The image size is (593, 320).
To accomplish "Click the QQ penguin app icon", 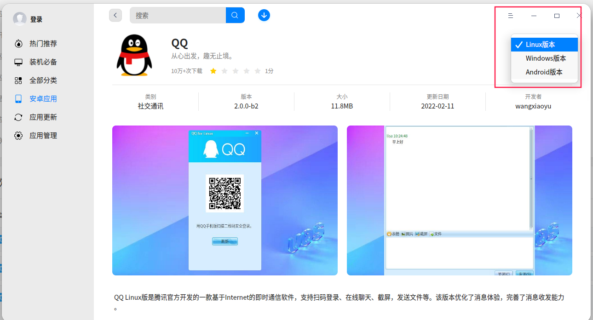I will coord(134,55).
